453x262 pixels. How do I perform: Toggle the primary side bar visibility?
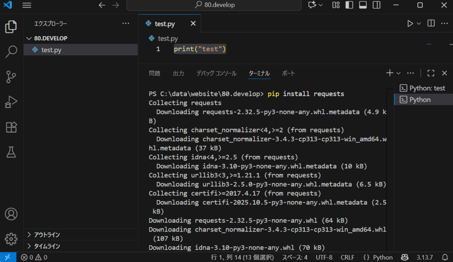coord(349,5)
